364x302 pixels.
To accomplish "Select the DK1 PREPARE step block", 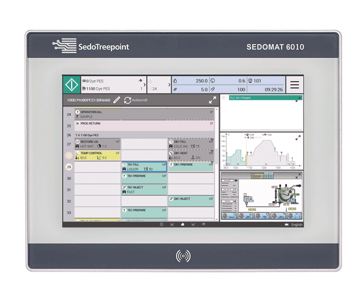I will (191, 167).
